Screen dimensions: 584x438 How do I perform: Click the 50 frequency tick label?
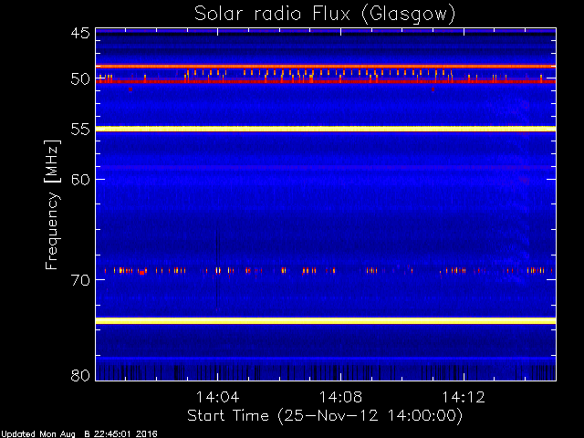click(x=80, y=79)
